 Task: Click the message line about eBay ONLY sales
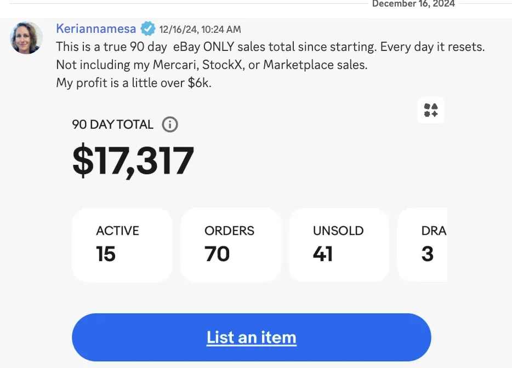(270, 47)
